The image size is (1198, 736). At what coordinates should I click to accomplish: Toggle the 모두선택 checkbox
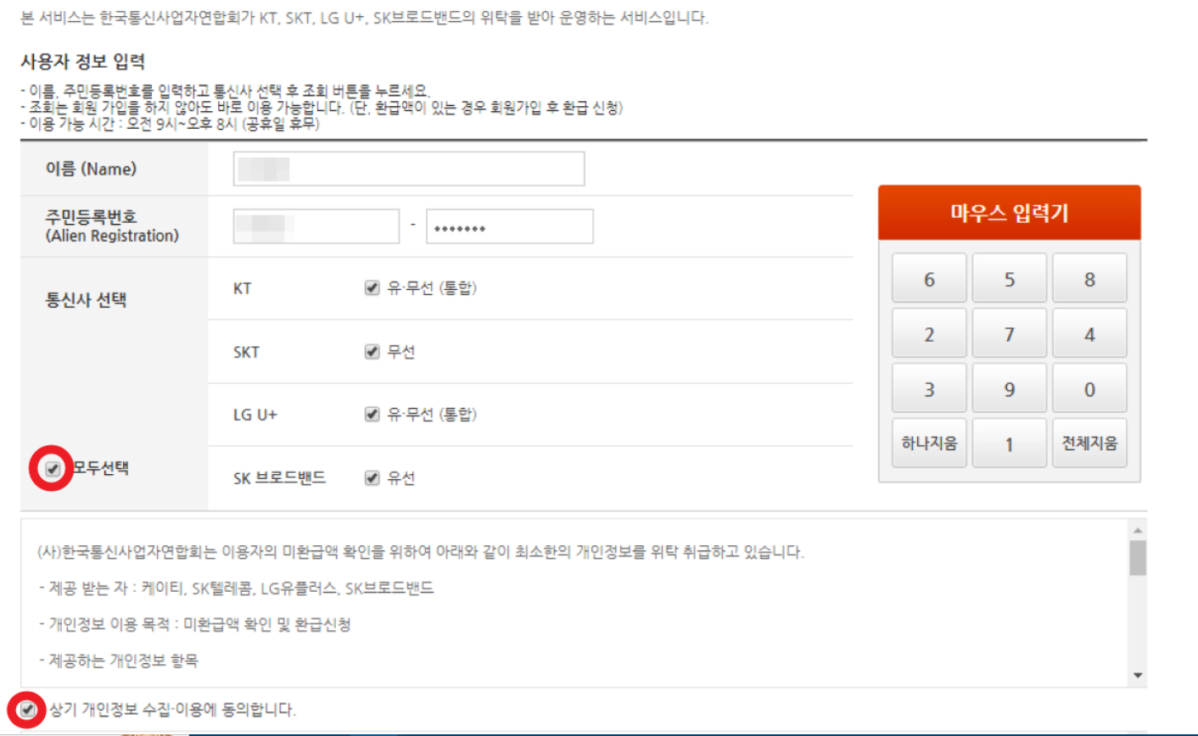[53, 468]
